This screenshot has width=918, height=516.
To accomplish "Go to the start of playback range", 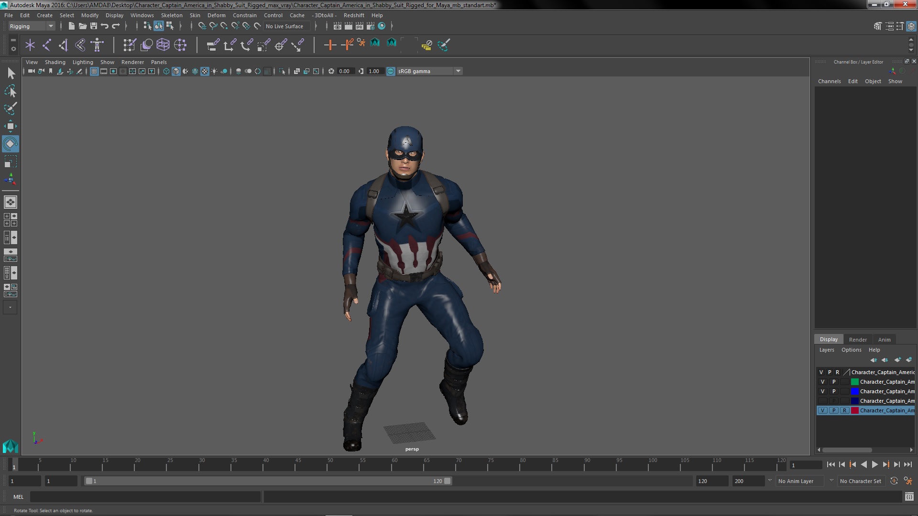I will click(x=831, y=464).
